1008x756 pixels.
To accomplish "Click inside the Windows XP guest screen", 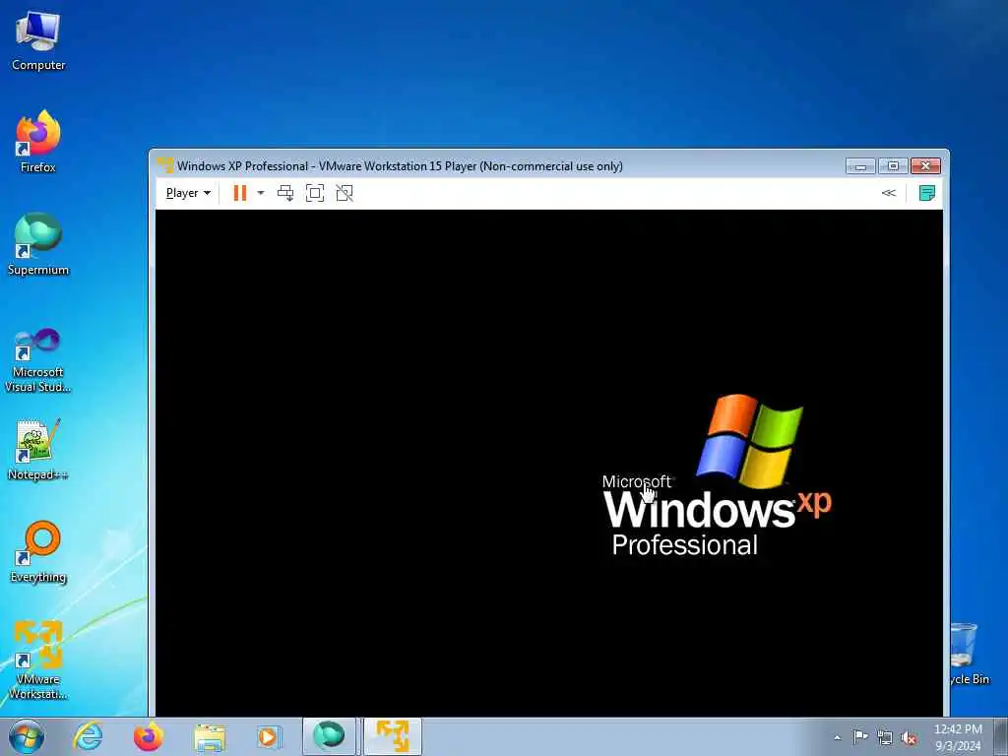I will 549,463.
